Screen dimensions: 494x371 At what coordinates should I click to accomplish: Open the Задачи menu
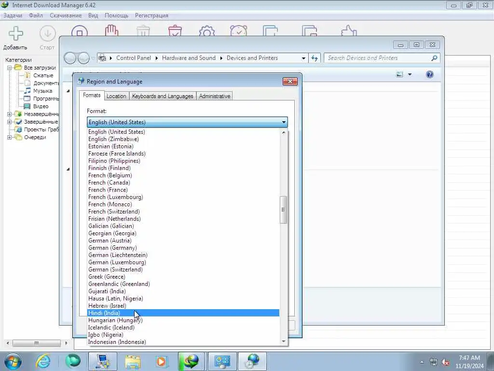coord(13,15)
